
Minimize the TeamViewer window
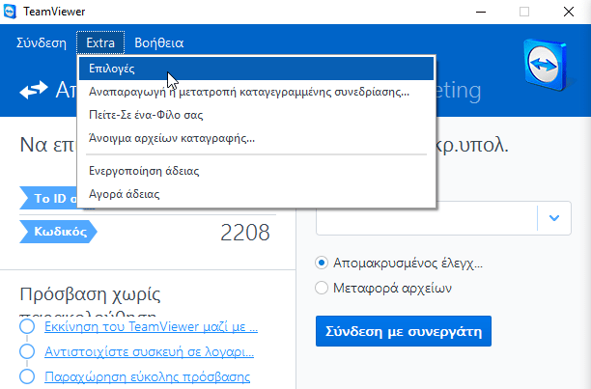point(481,12)
